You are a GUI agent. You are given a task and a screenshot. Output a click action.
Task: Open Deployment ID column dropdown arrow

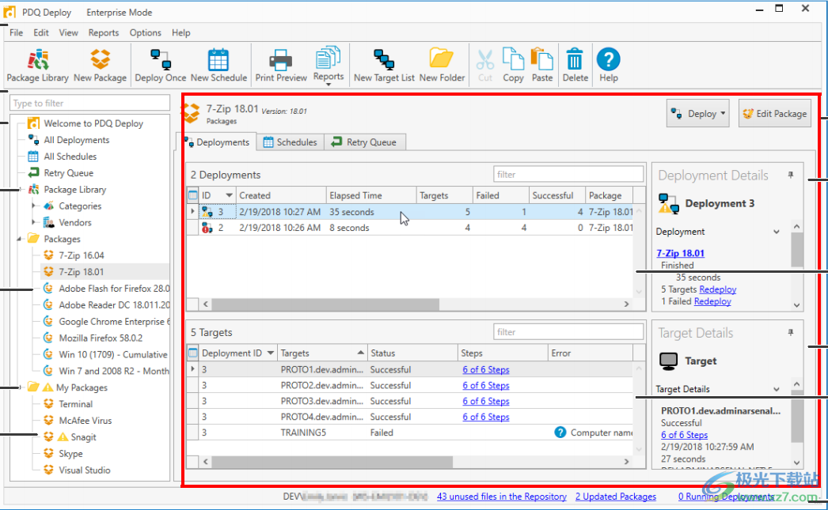(271, 353)
